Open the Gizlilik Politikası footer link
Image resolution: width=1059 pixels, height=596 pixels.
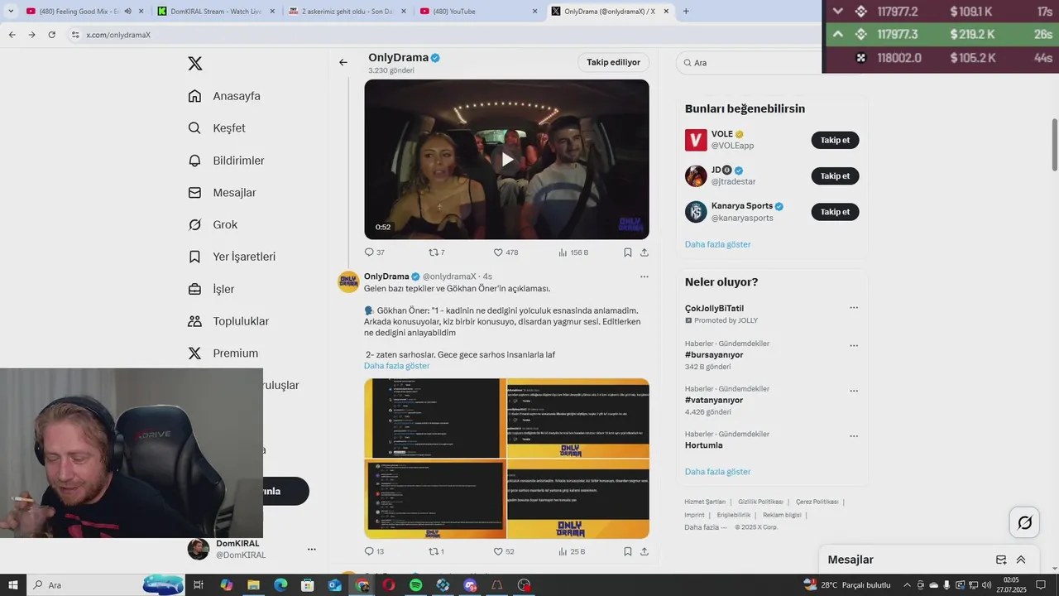pos(760,502)
